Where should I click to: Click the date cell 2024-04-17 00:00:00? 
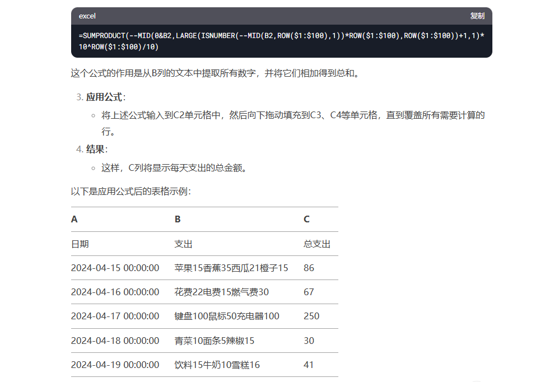click(115, 316)
